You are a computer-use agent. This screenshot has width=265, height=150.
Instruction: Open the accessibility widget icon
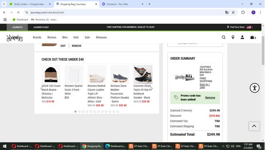[255, 88]
